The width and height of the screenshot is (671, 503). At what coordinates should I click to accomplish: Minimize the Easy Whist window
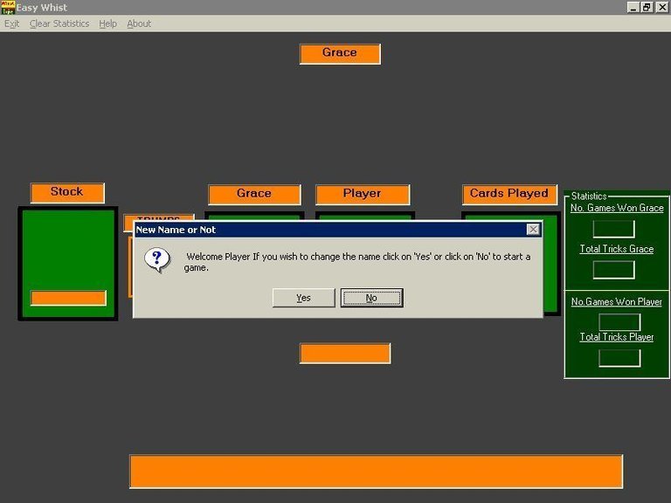(x=633, y=7)
